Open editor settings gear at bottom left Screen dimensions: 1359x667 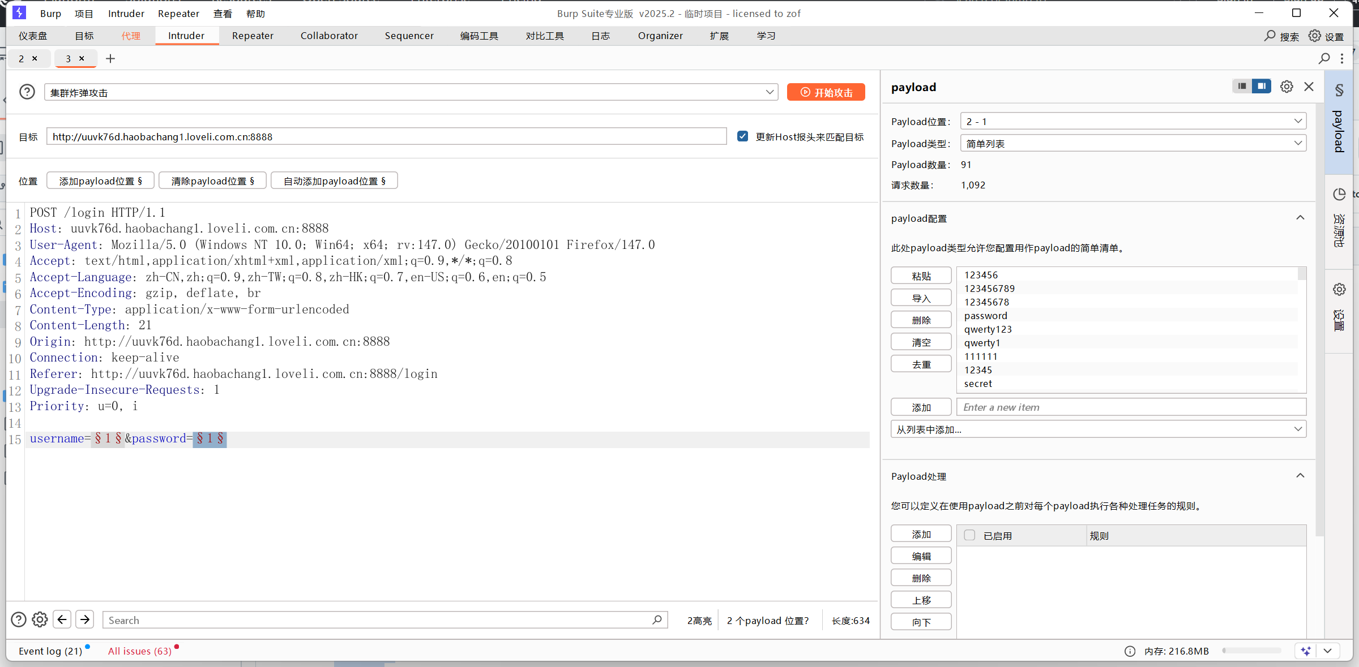pyautogui.click(x=40, y=619)
